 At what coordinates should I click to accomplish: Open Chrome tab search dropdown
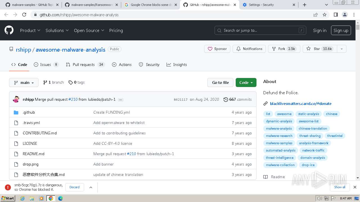(x=327, y=5)
